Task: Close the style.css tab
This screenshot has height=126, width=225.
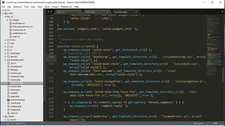Action: (x=79, y=12)
